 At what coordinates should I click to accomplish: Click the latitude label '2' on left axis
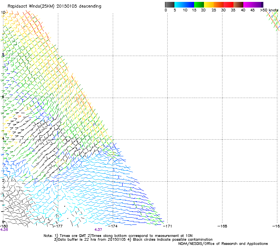[3, 181]
